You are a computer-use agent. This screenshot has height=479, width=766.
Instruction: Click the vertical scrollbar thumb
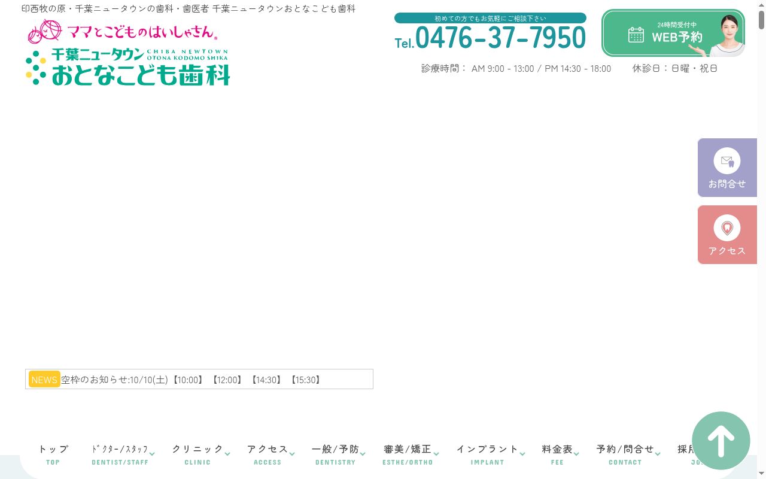point(761,20)
